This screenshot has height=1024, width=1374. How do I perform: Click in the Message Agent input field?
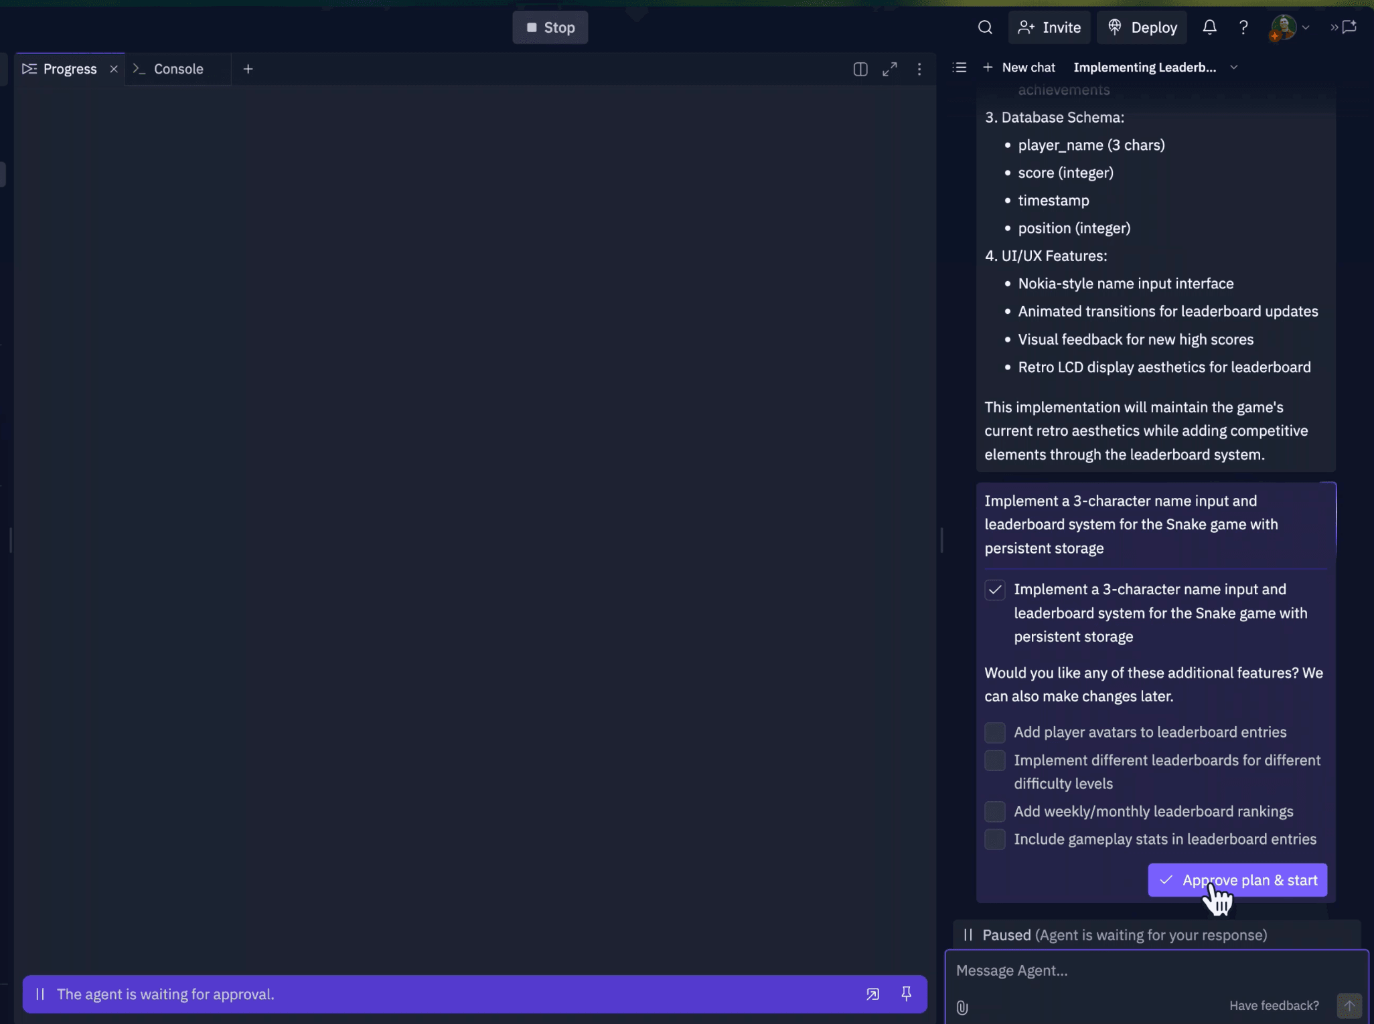1138,970
